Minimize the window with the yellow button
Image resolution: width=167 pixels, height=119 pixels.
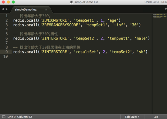coord(8,2)
